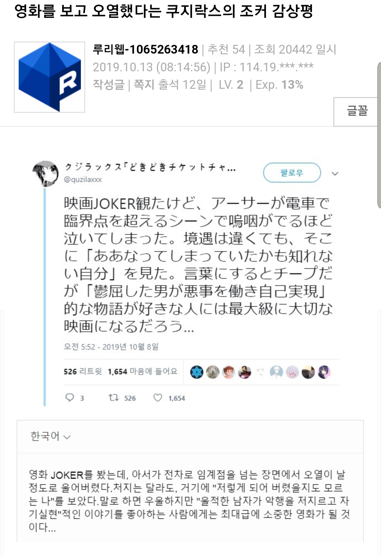Click the heart like icon
This screenshot has height=557, width=381.
point(158,397)
